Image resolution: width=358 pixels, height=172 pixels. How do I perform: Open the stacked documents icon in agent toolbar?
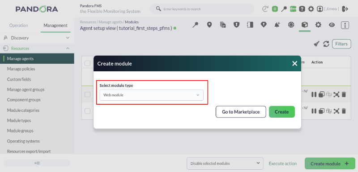(223, 25)
